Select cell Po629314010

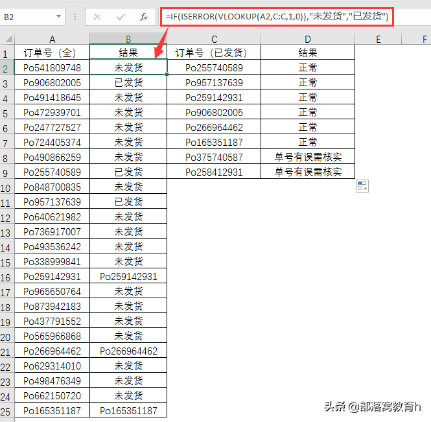click(52, 366)
